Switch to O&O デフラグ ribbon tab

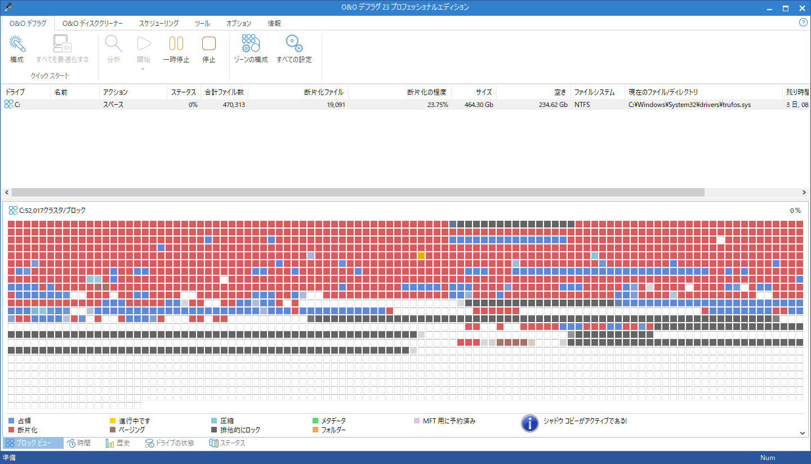(x=28, y=24)
